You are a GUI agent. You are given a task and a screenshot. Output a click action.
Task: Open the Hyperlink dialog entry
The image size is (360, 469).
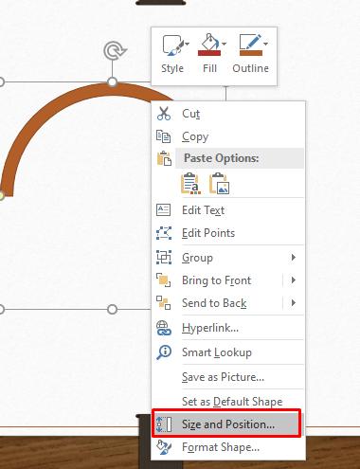228,328
